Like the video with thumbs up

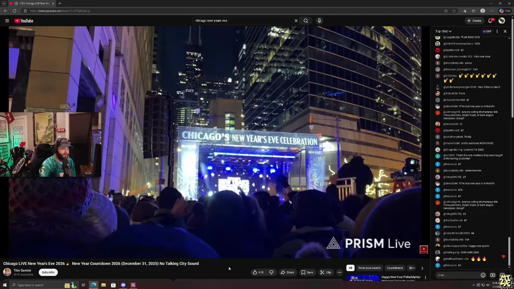(x=258, y=272)
